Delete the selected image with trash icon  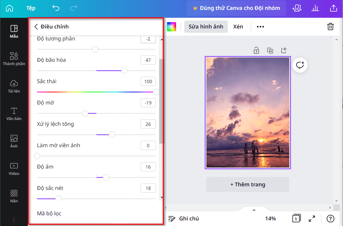[x=330, y=27]
